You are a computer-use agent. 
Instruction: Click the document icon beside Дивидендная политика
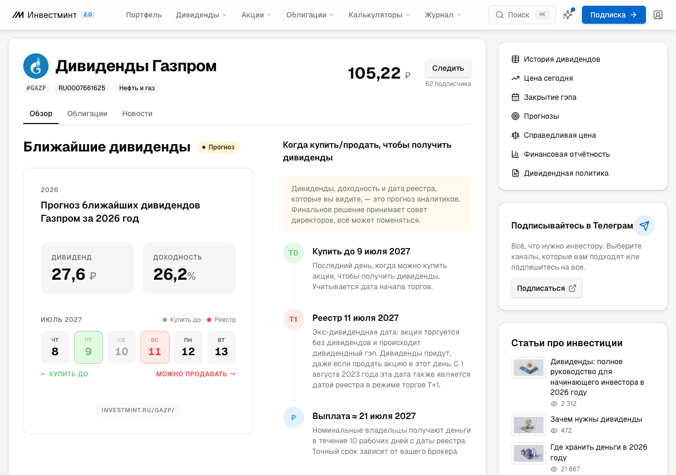tap(515, 173)
